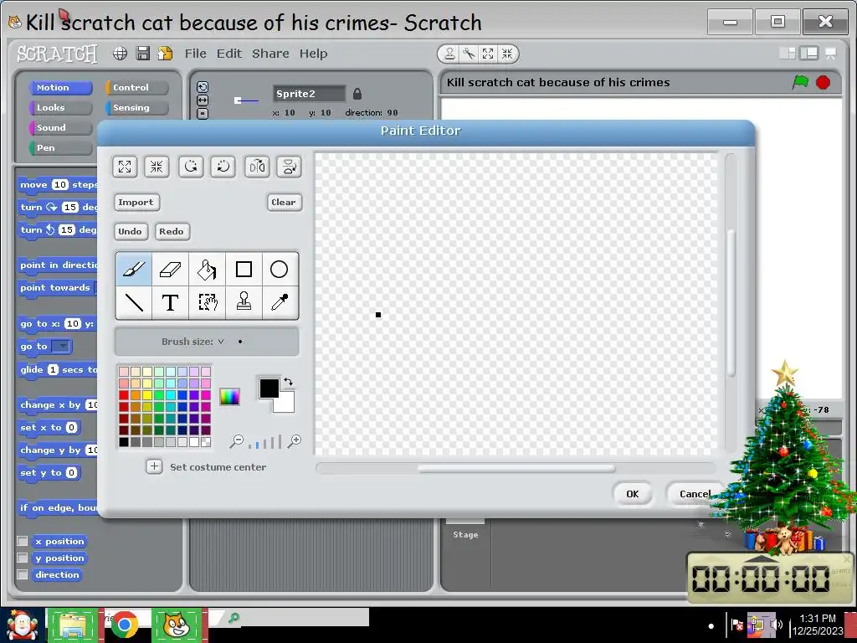
Task: Click the Redo button
Action: click(172, 231)
